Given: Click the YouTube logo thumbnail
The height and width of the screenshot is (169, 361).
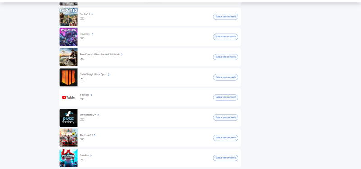Looking at the screenshot, I should pyautogui.click(x=69, y=97).
